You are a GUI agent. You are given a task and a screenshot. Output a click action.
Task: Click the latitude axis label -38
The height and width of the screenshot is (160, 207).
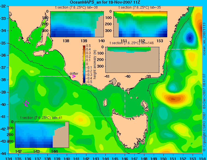click(x=3, y=80)
